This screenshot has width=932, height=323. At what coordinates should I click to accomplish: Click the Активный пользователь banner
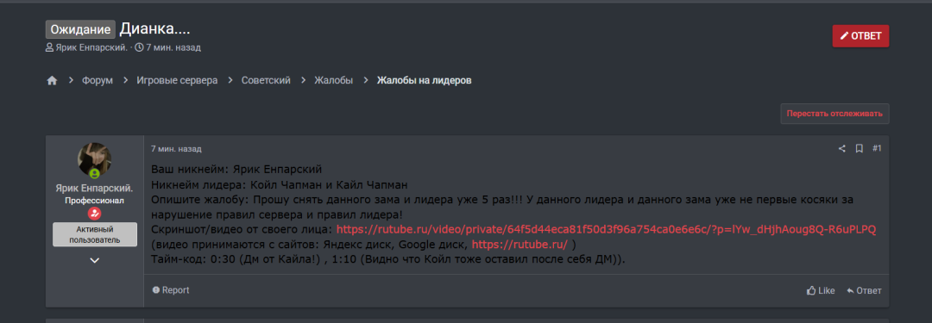(x=95, y=234)
